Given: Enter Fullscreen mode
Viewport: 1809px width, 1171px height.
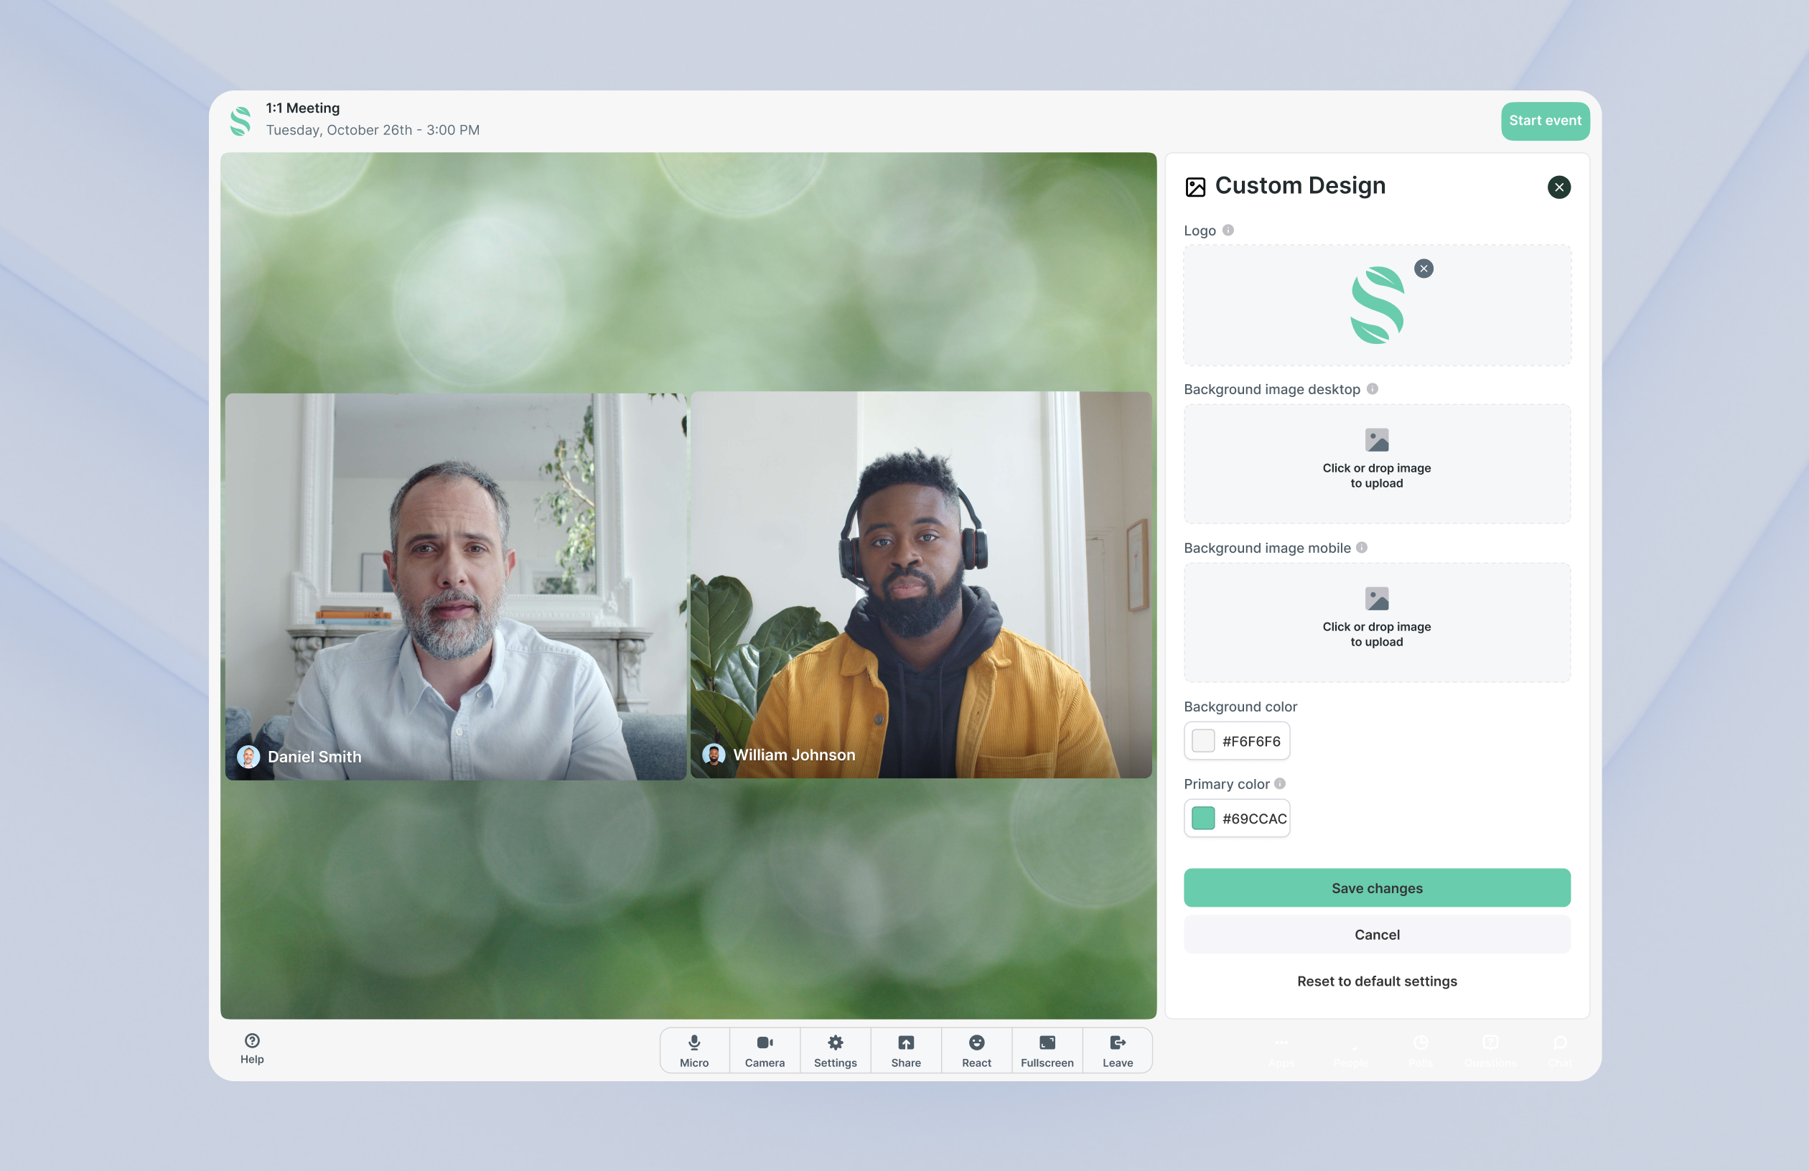Looking at the screenshot, I should click(1047, 1050).
